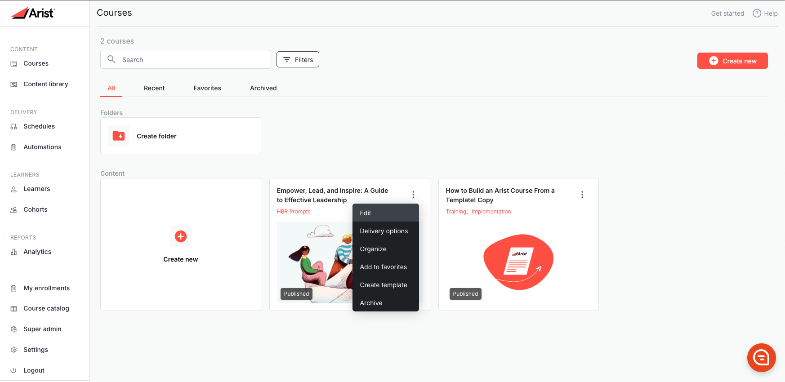This screenshot has width=785, height=382.
Task: Click the Logout power icon
Action: (x=14, y=371)
